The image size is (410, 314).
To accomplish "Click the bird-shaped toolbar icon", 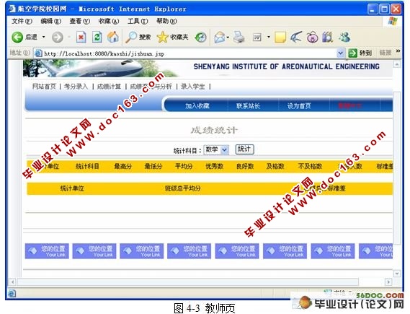I will pos(296,38).
